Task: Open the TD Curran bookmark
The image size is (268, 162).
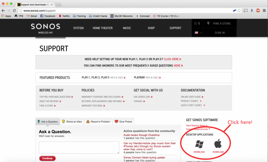Action: [x=167, y=16]
